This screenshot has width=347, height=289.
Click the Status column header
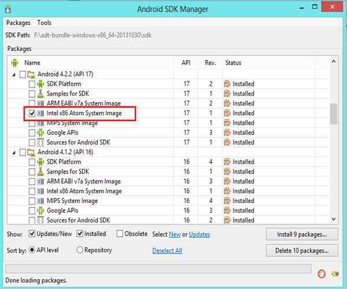pyautogui.click(x=233, y=63)
